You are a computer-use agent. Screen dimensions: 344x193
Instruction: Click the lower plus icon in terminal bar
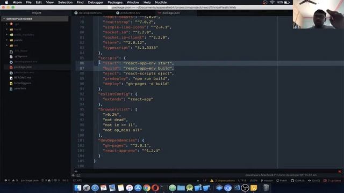73,175
